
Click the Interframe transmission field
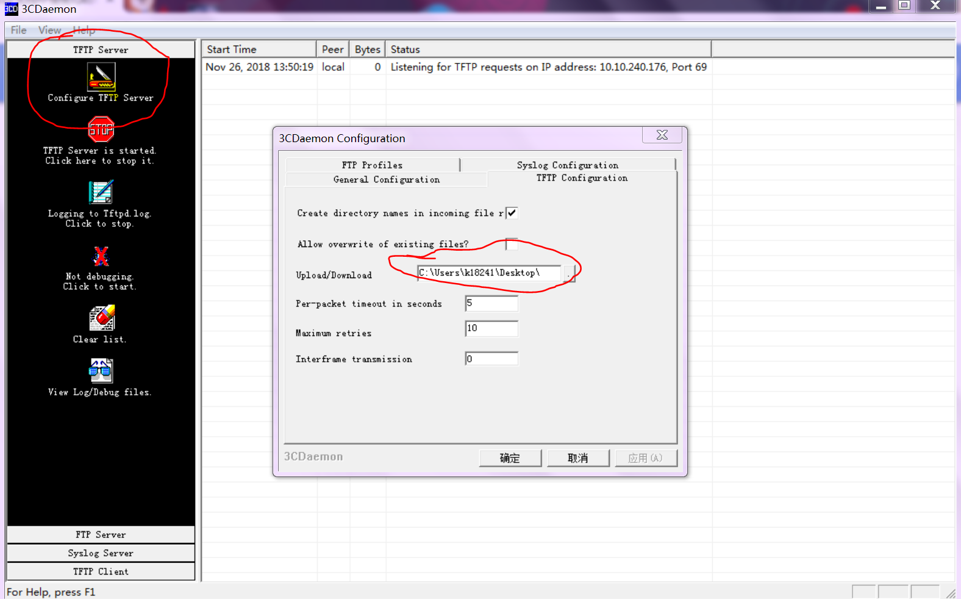click(491, 359)
